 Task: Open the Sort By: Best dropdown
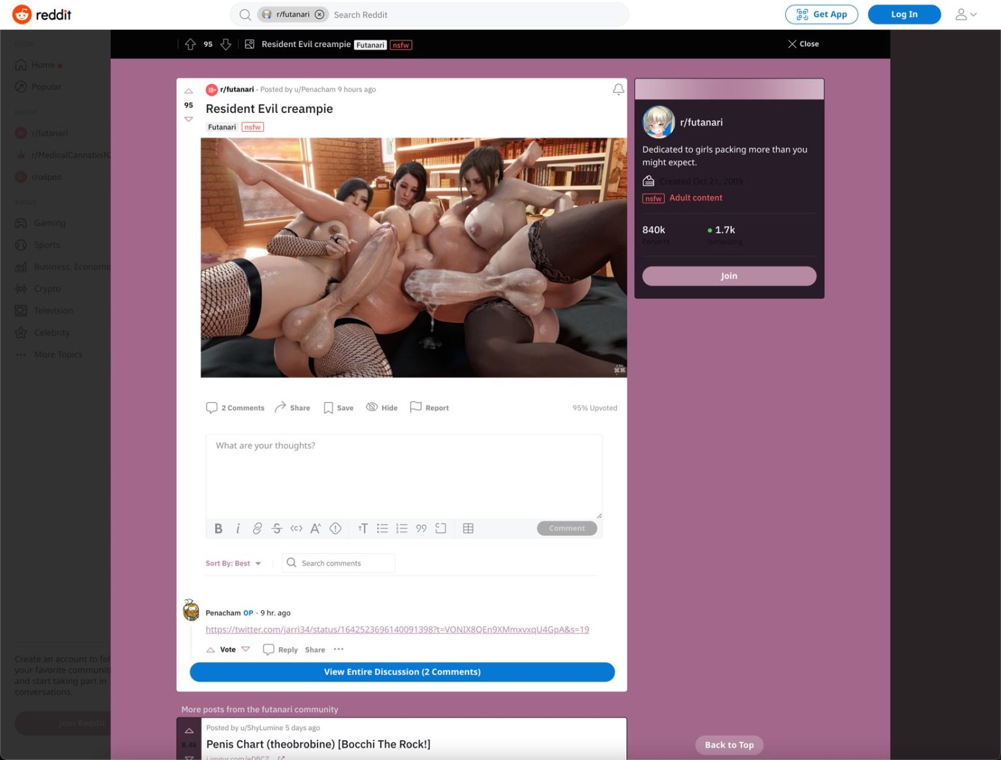coord(233,564)
